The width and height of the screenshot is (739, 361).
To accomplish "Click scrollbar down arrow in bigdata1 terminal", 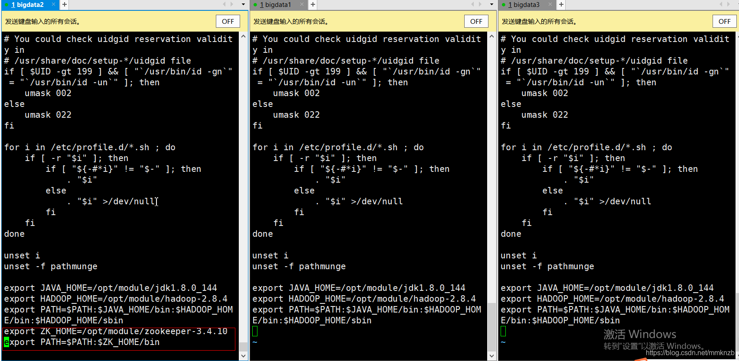I will click(x=492, y=356).
